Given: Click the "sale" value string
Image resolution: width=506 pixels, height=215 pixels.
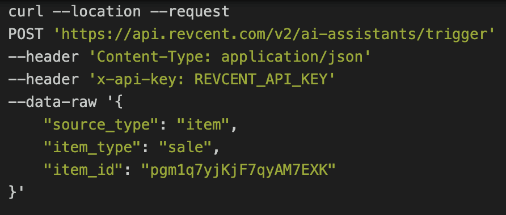Looking at the screenshot, I should [x=185, y=147].
